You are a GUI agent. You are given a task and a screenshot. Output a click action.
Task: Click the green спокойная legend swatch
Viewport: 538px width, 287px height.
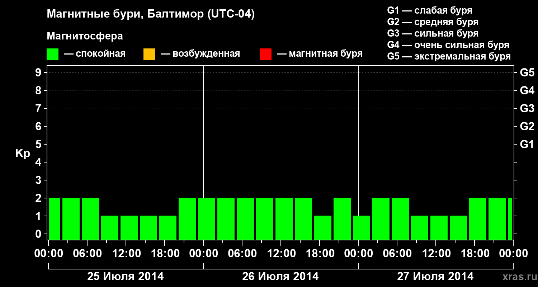pos(53,54)
